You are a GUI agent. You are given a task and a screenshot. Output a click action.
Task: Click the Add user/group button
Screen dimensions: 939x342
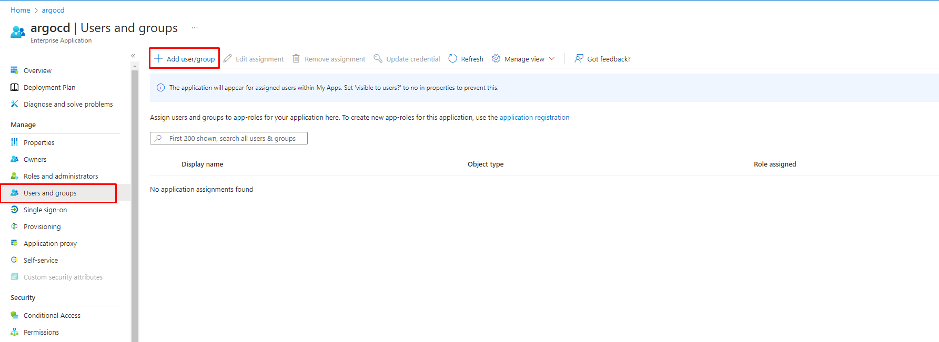tap(185, 58)
